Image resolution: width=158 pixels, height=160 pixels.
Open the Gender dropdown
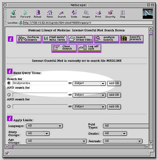tap(115, 133)
